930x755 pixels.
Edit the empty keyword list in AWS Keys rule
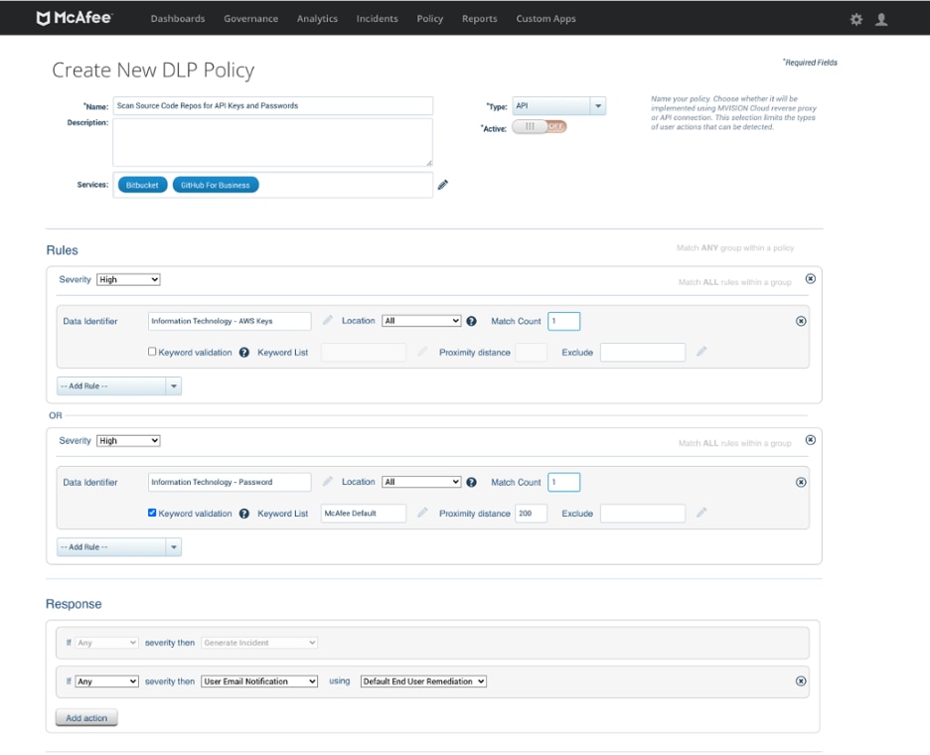422,352
